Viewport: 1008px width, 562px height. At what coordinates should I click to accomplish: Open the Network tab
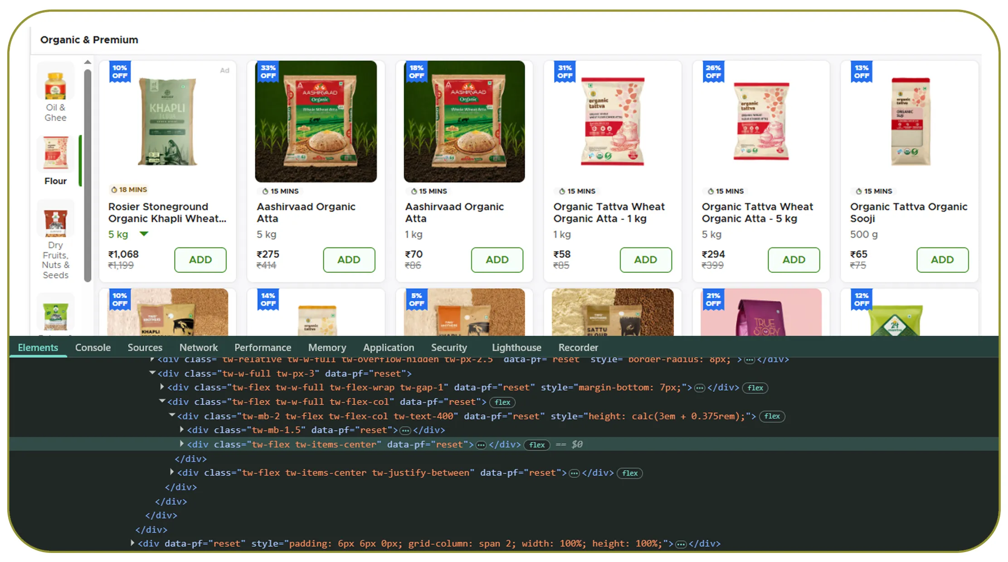pyautogui.click(x=199, y=348)
